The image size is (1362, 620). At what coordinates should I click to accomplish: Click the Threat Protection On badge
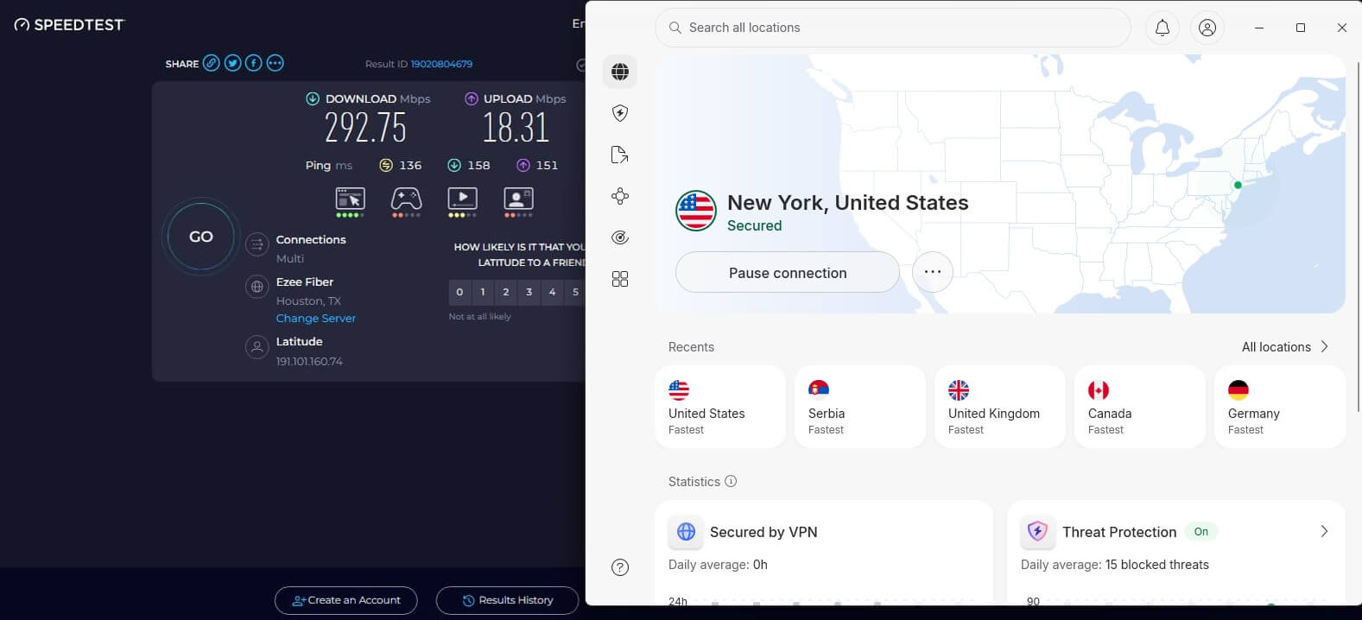click(x=1201, y=532)
